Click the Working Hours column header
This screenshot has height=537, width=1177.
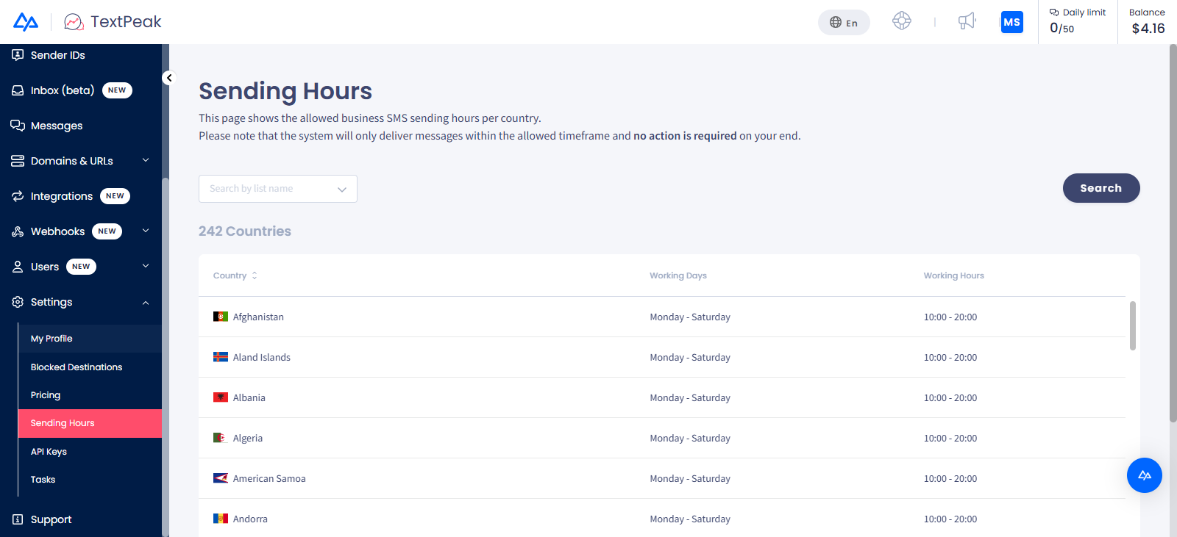954,275
